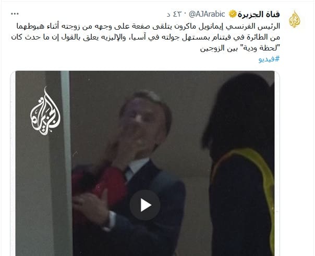This screenshot has height=256, width=315.
Task: Play the video with the play button
Action: click(x=145, y=205)
